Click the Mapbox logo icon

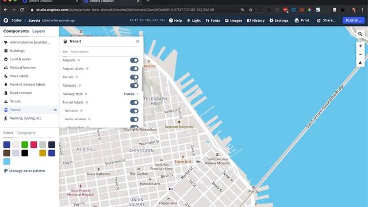click(x=6, y=21)
